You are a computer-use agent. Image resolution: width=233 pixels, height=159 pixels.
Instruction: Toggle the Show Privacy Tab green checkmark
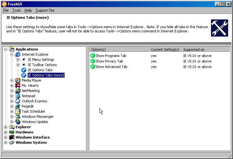[93, 61]
